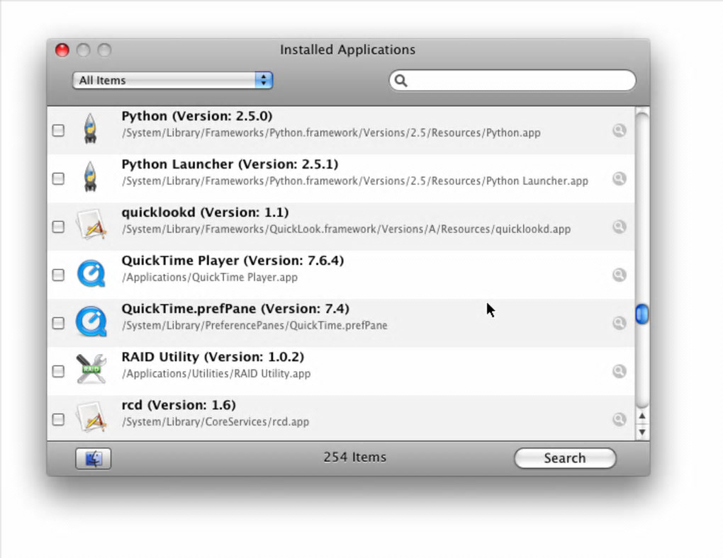This screenshot has height=558, width=723.
Task: Reveal RAID Utility with its magnifier icon
Action: pos(620,371)
